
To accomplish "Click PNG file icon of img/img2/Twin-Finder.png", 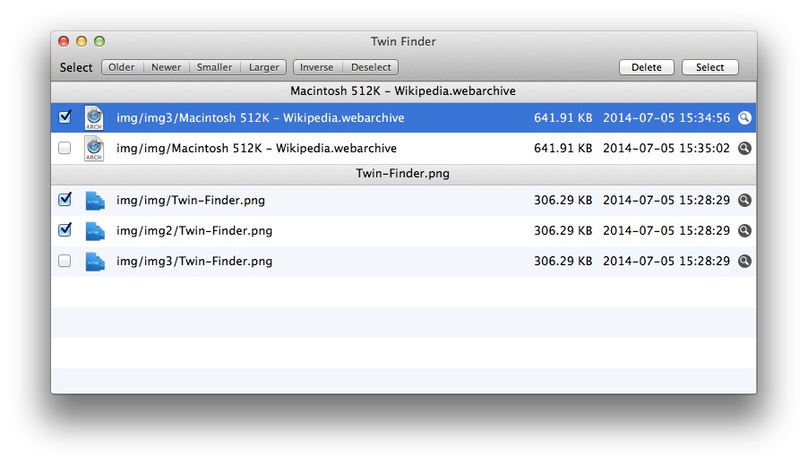I will coord(95,231).
